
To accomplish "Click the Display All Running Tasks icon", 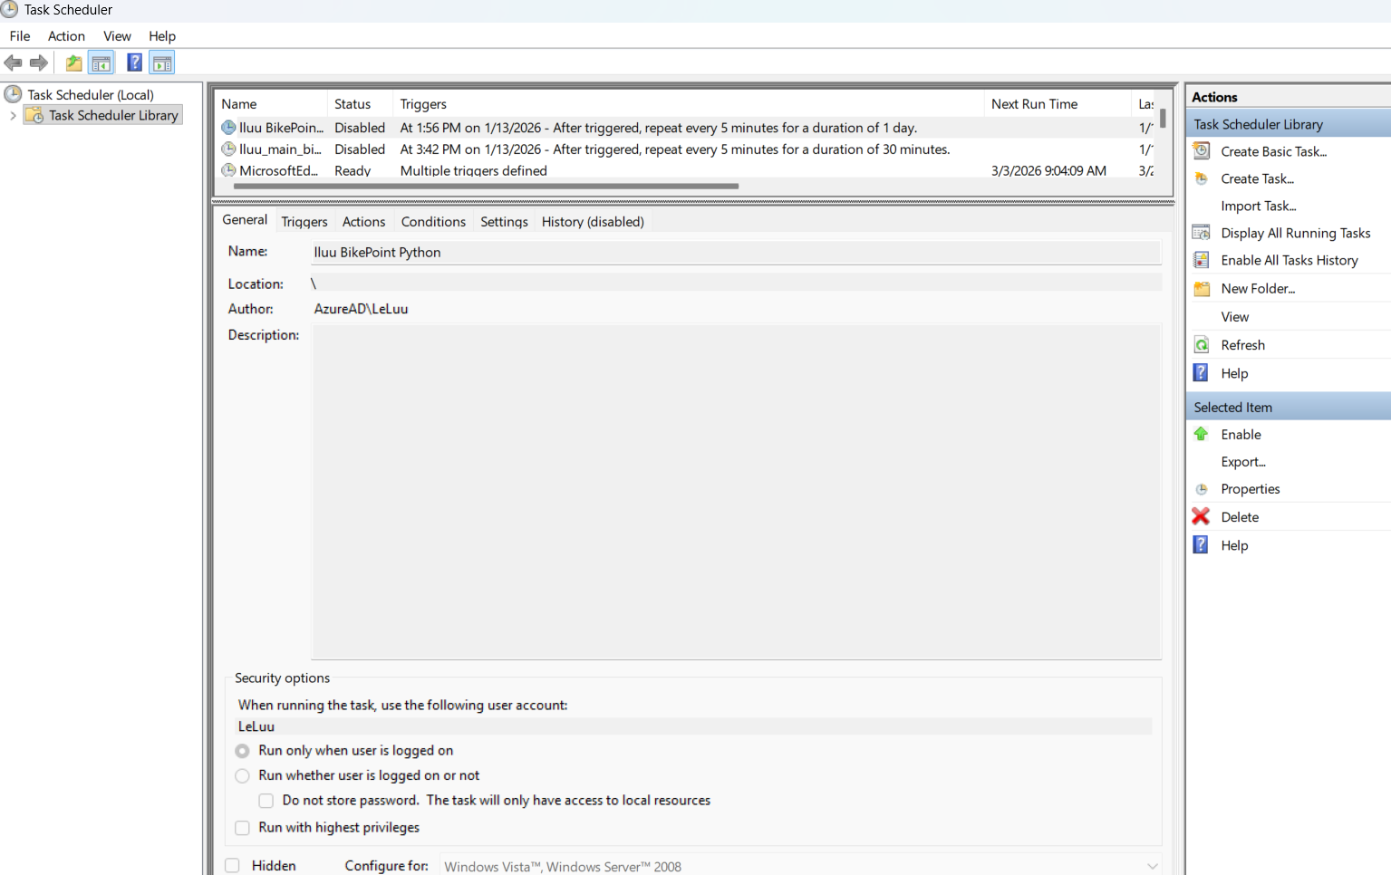I will (x=1202, y=233).
